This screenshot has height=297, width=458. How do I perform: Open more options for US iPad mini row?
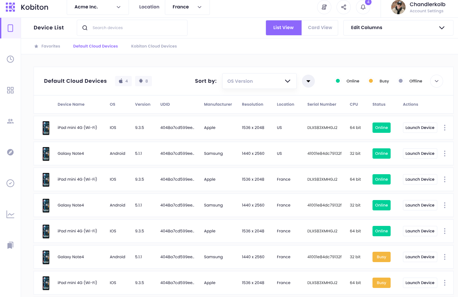click(445, 128)
